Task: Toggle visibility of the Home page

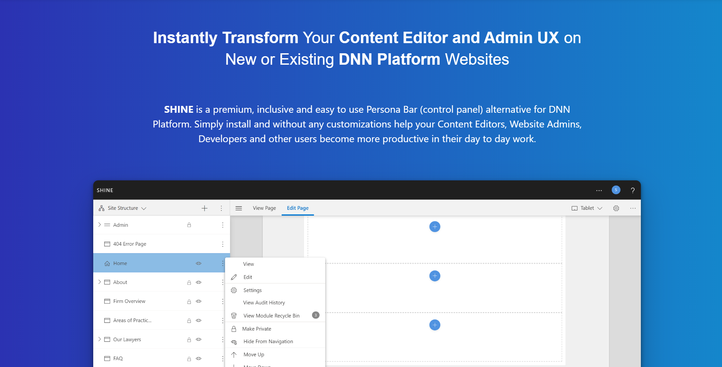Action: 199,263
